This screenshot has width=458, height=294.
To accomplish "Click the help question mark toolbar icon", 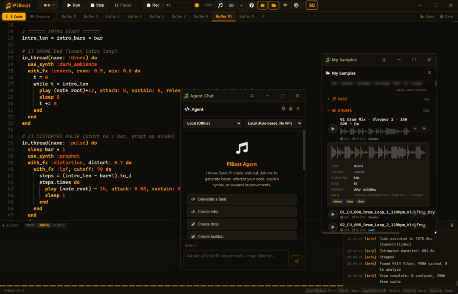I will coord(252,5).
